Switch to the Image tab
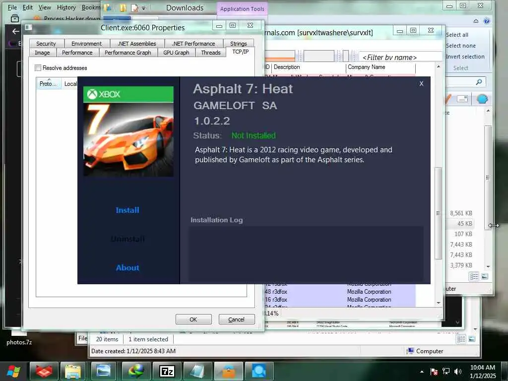The width and height of the screenshot is (508, 381). tap(43, 53)
